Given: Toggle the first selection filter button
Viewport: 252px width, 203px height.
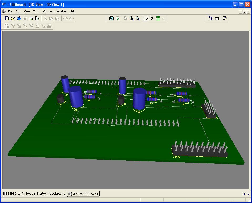Looking at the screenshot, I should (7, 26).
